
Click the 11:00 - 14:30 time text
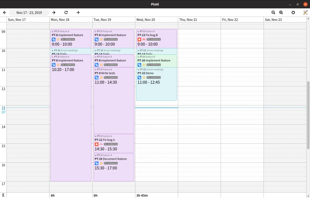(x=106, y=82)
